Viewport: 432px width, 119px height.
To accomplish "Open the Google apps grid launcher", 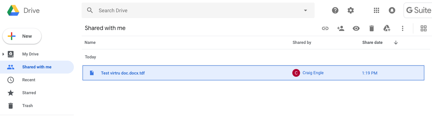I will coord(376,10).
